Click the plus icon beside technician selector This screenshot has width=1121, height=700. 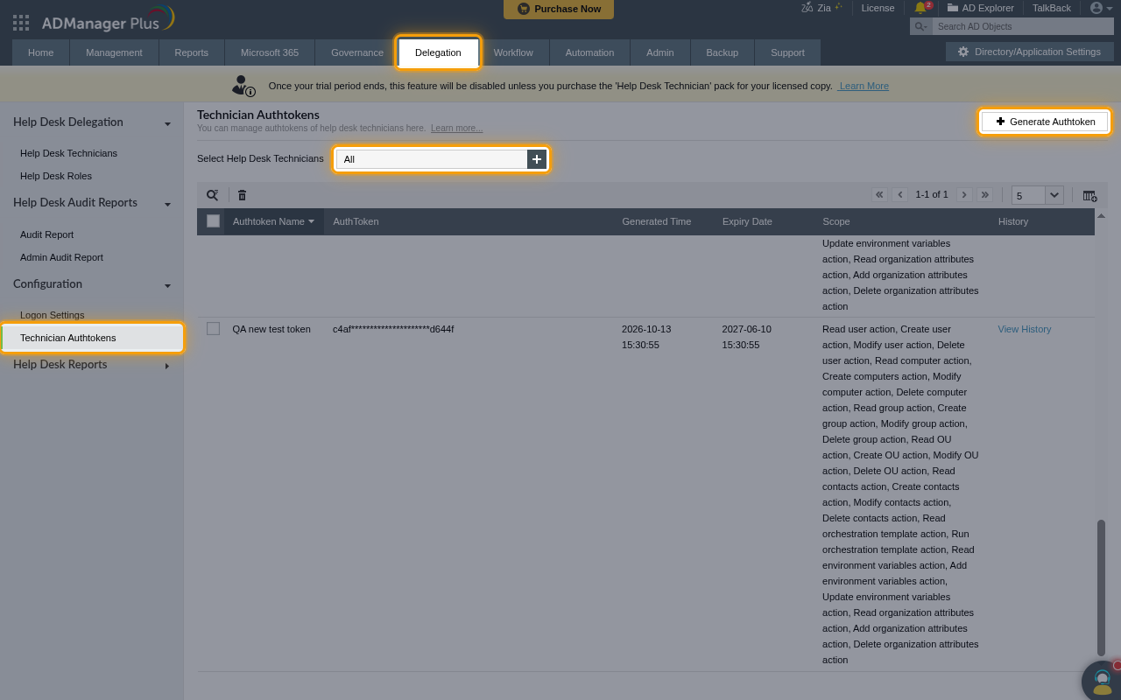tap(537, 159)
